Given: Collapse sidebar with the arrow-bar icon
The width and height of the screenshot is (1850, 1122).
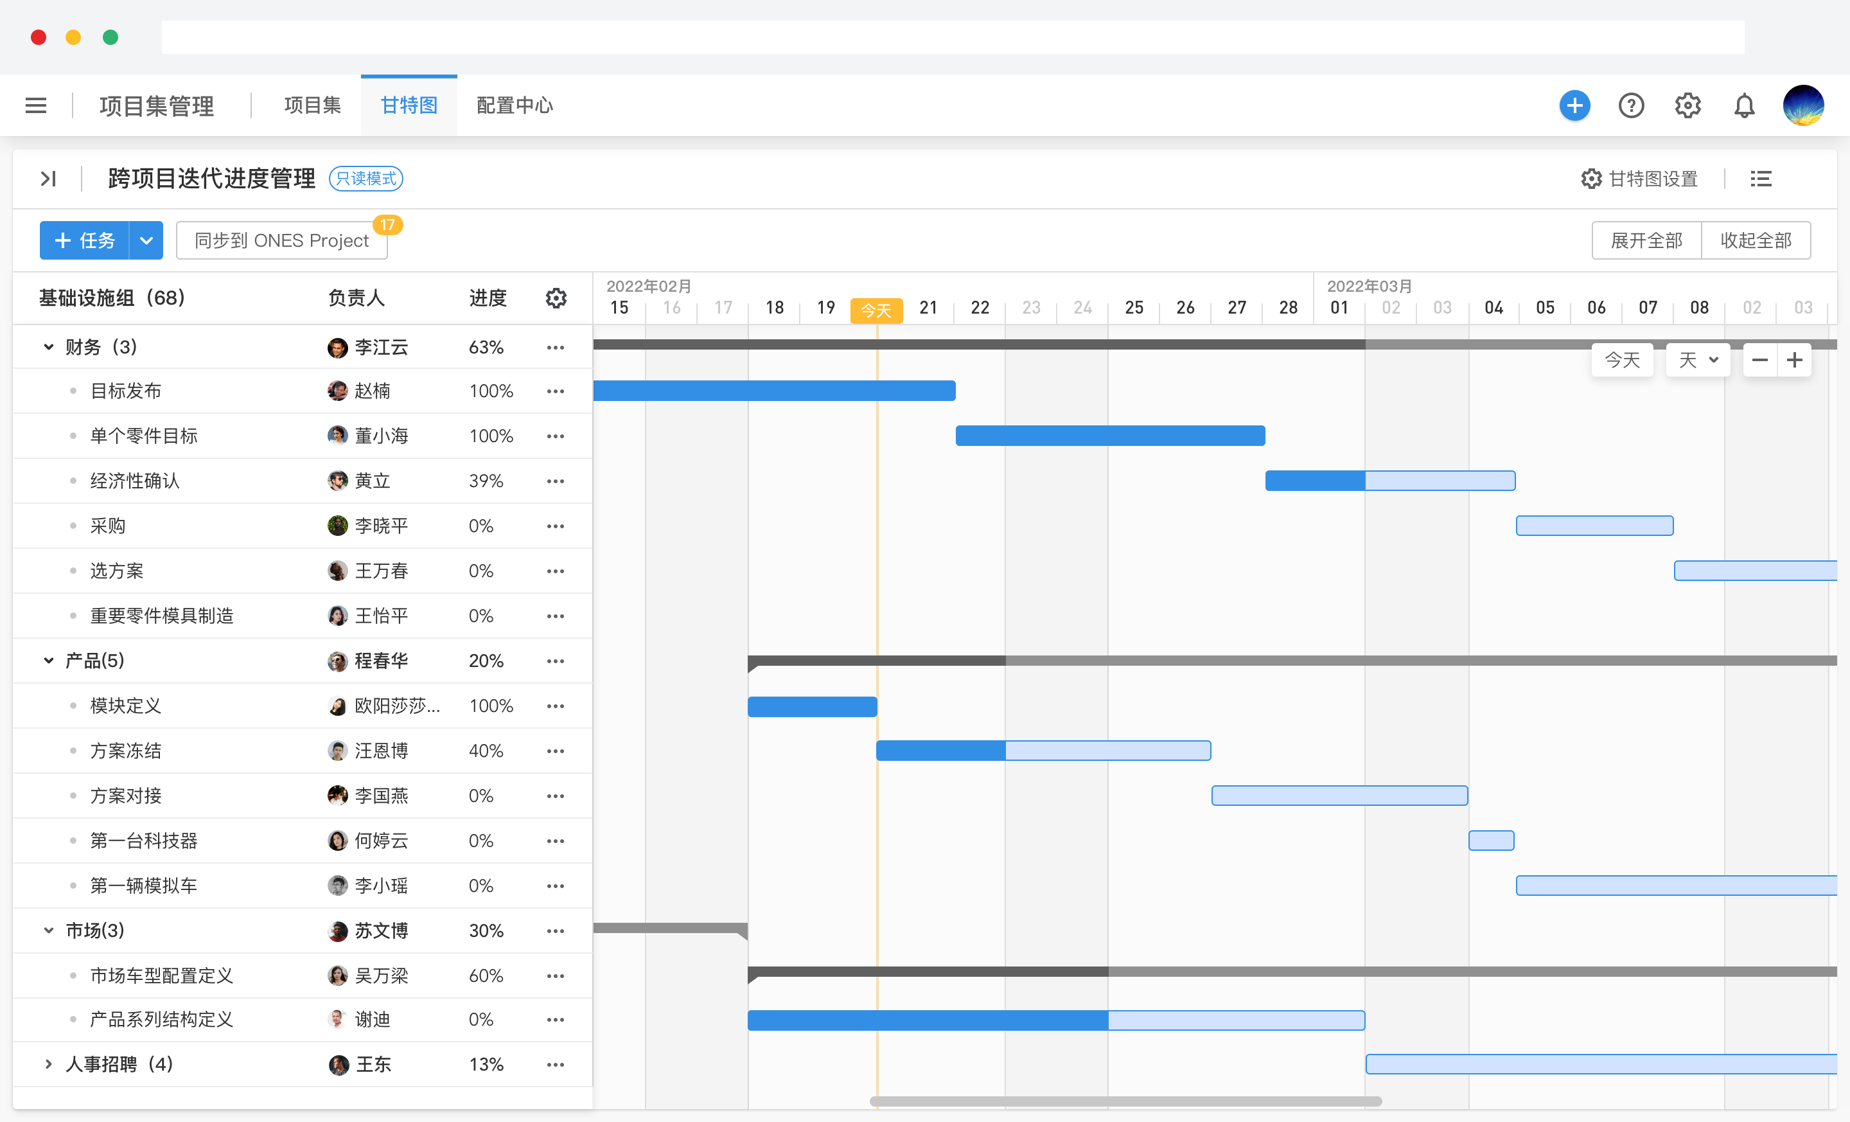Looking at the screenshot, I should [49, 179].
